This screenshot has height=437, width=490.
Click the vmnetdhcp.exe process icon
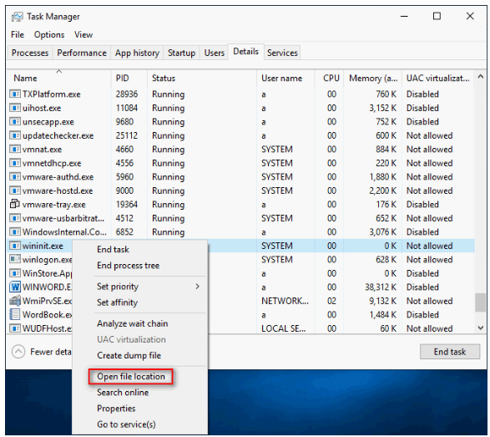(x=15, y=163)
